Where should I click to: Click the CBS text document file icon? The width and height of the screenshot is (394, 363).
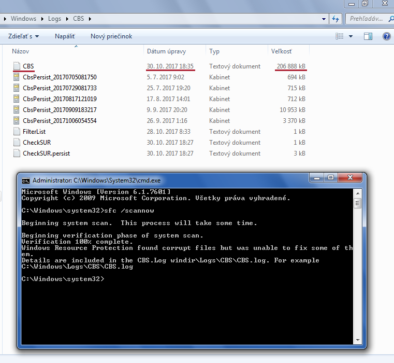click(x=17, y=66)
